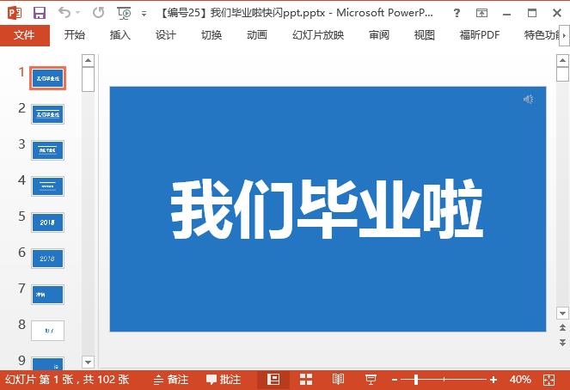Click the audio speaker icon on slide
The height and width of the screenshot is (390, 570).
(529, 100)
